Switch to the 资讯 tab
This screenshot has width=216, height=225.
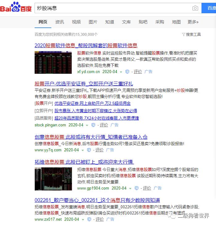[60, 22]
